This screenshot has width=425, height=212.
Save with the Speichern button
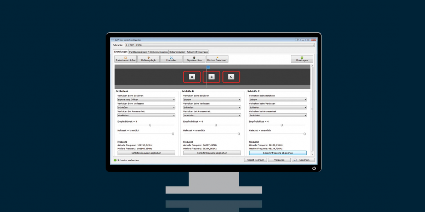click(302, 160)
